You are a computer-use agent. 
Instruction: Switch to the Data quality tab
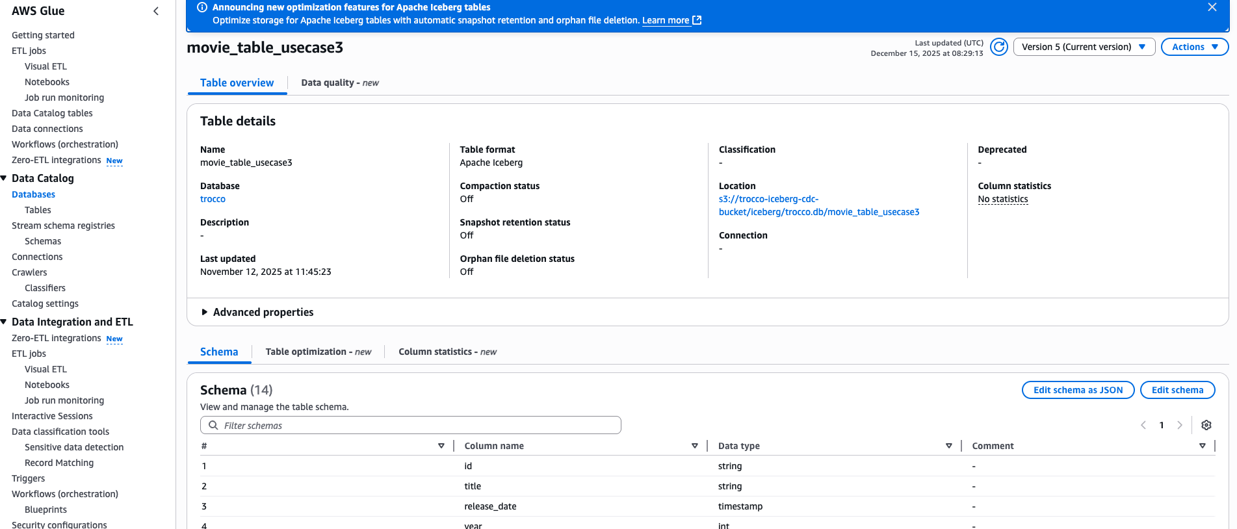[340, 83]
